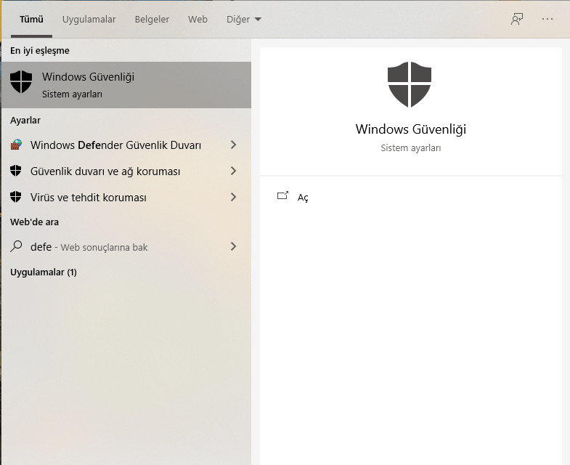Image resolution: width=570 pixels, height=465 pixels.
Task: Click the large shield icon in the preview pane
Action: (x=410, y=84)
